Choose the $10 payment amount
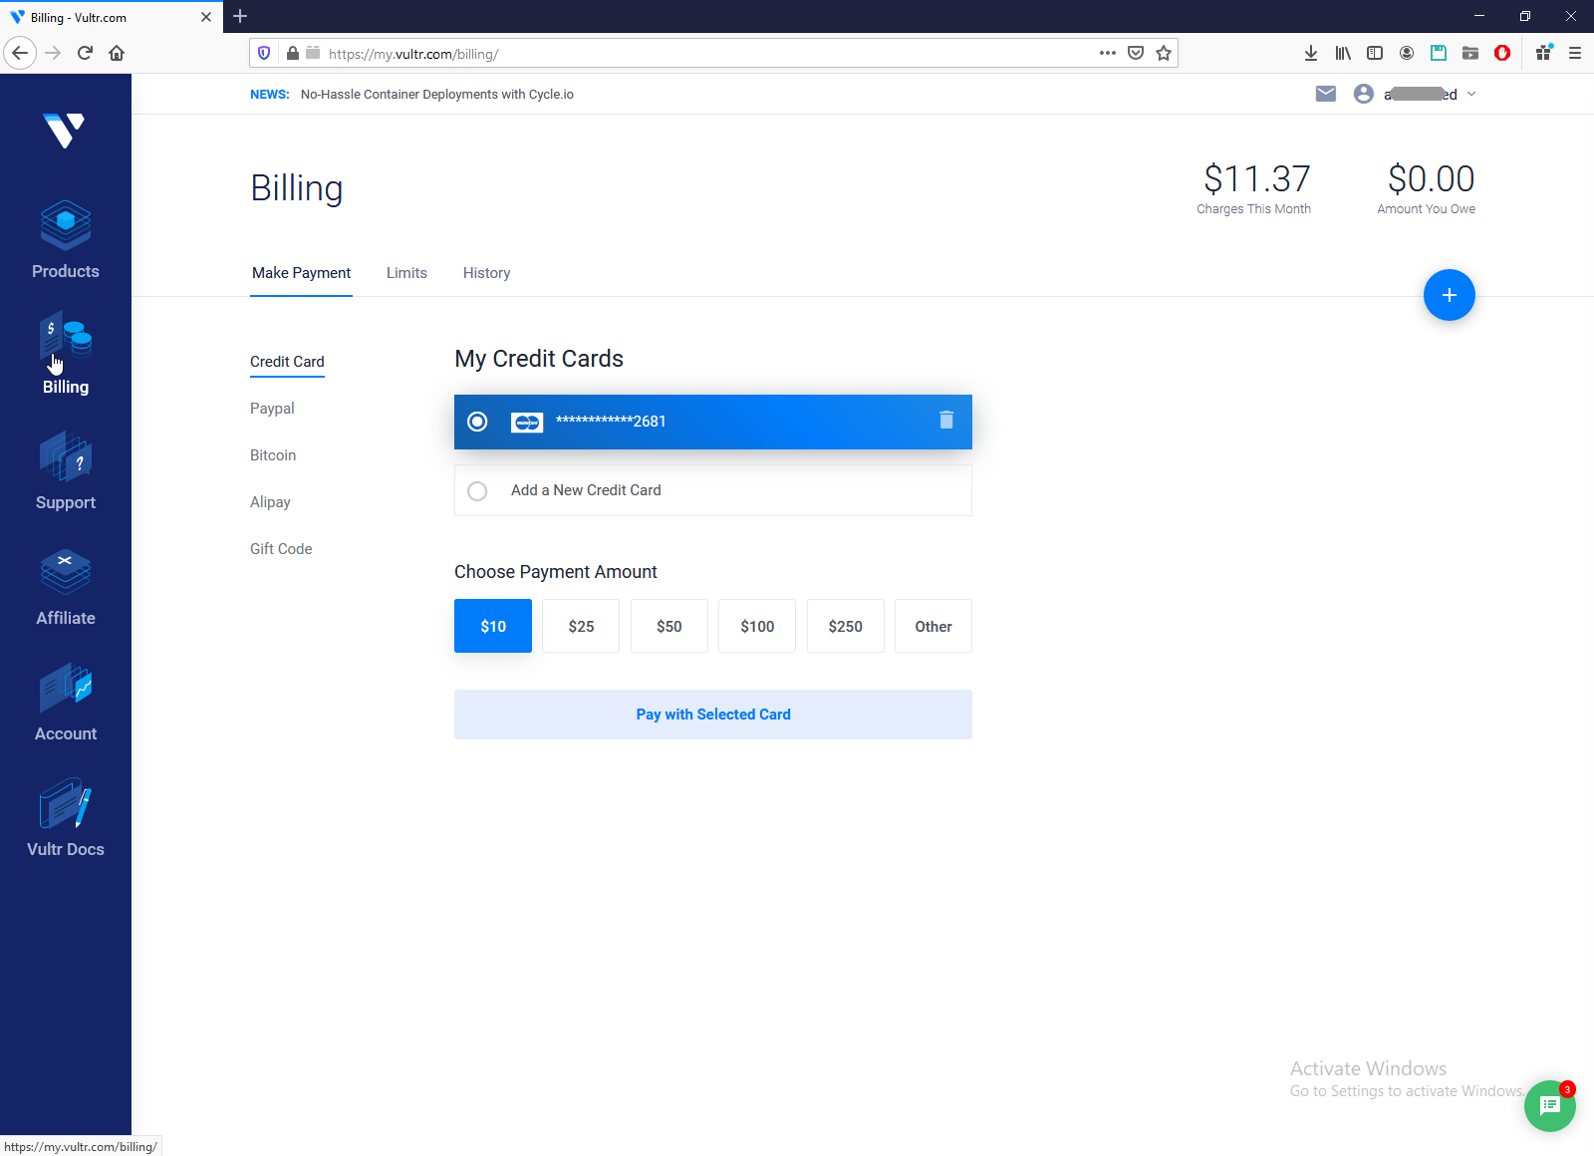The width and height of the screenshot is (1594, 1156). pos(493,626)
